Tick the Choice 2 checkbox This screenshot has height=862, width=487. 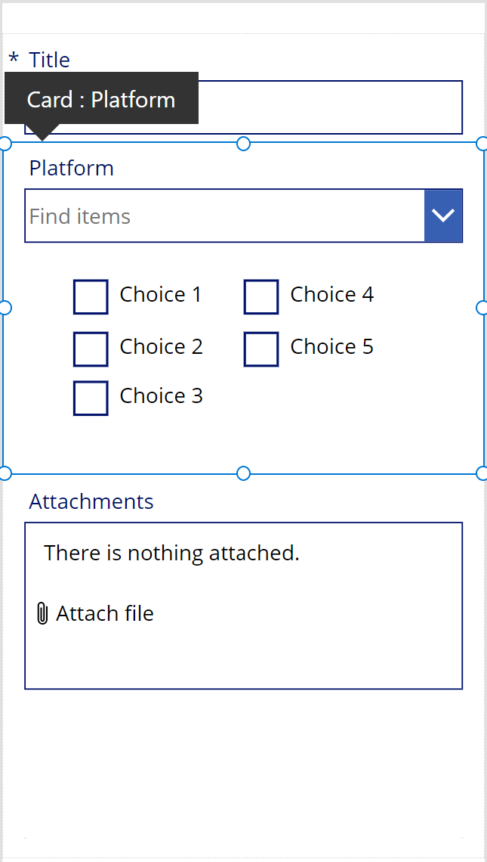pyautogui.click(x=91, y=349)
